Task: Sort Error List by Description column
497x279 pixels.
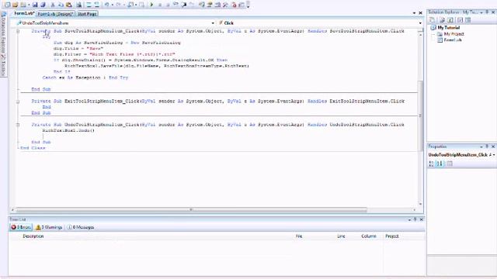Action: click(33, 236)
